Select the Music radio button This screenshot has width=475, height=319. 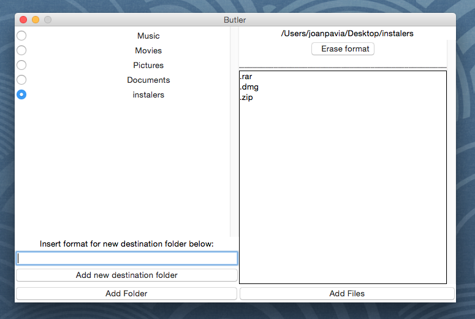21,36
